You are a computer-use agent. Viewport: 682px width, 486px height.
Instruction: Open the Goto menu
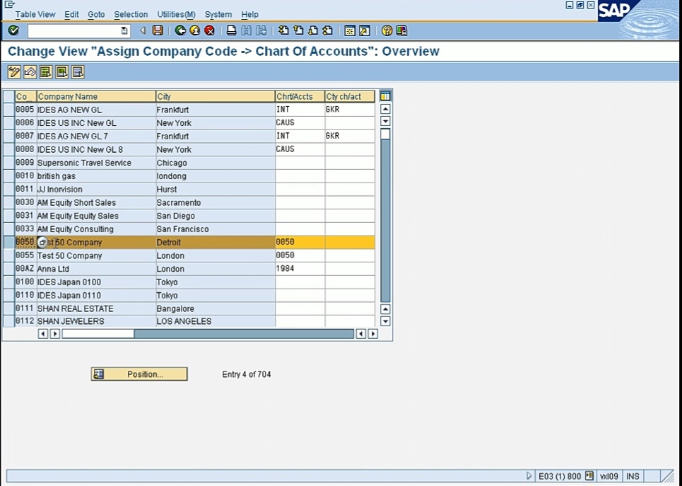tap(96, 14)
